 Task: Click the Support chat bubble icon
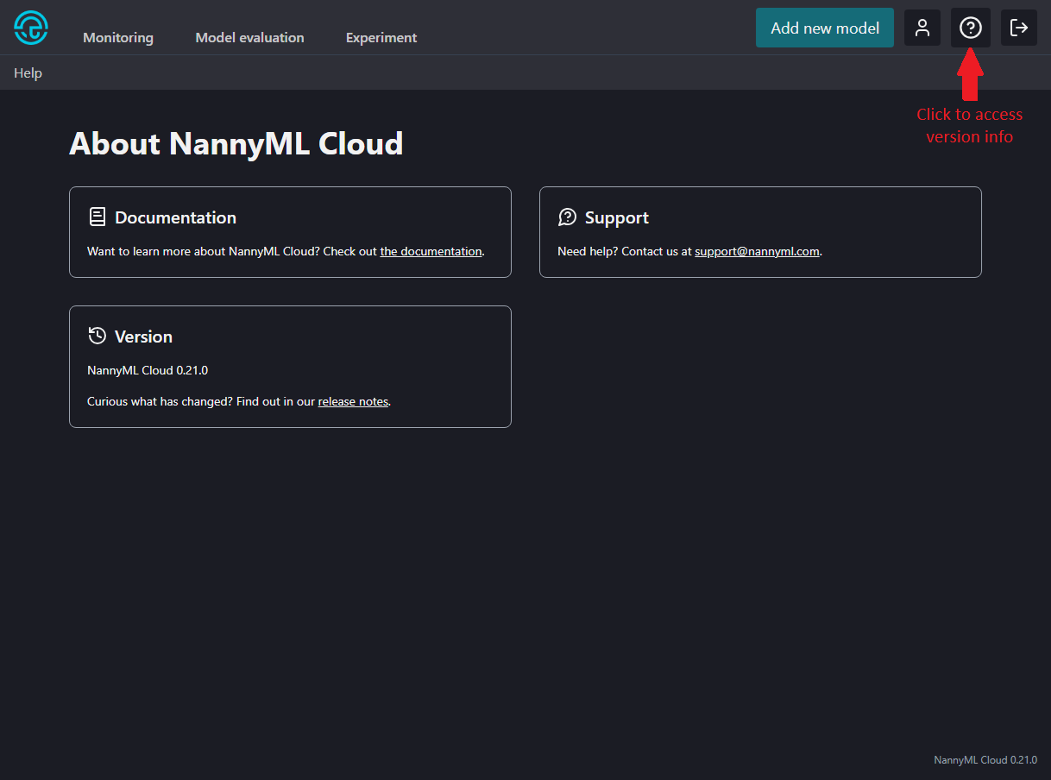tap(567, 217)
